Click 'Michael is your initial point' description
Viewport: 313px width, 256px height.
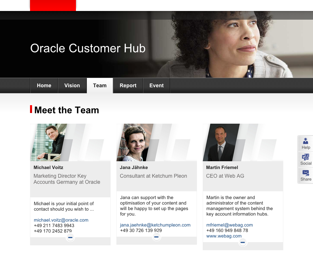[x=64, y=207]
